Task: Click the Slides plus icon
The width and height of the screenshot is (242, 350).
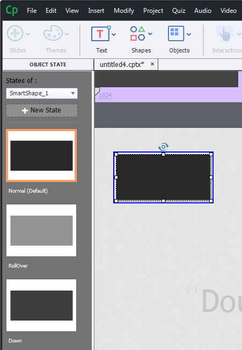Action: tap(15, 33)
